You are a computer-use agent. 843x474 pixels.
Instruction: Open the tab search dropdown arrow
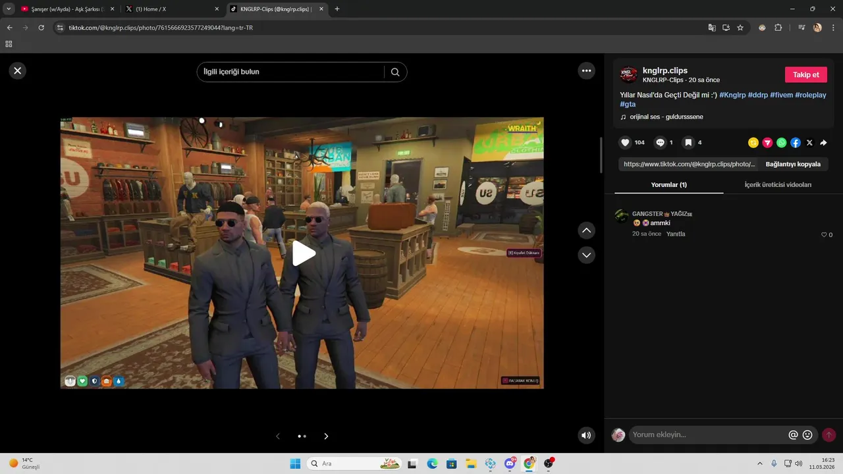tap(9, 9)
